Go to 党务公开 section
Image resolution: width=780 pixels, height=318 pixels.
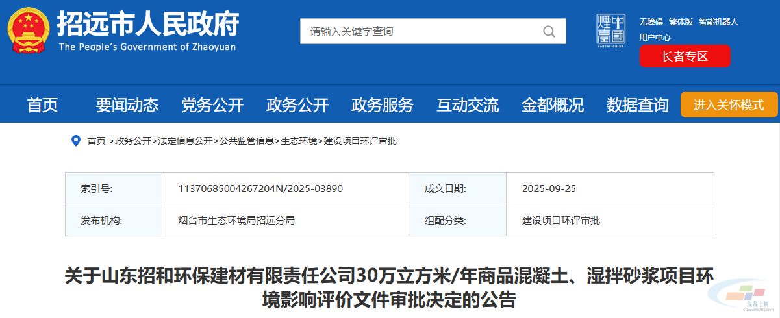[212, 104]
